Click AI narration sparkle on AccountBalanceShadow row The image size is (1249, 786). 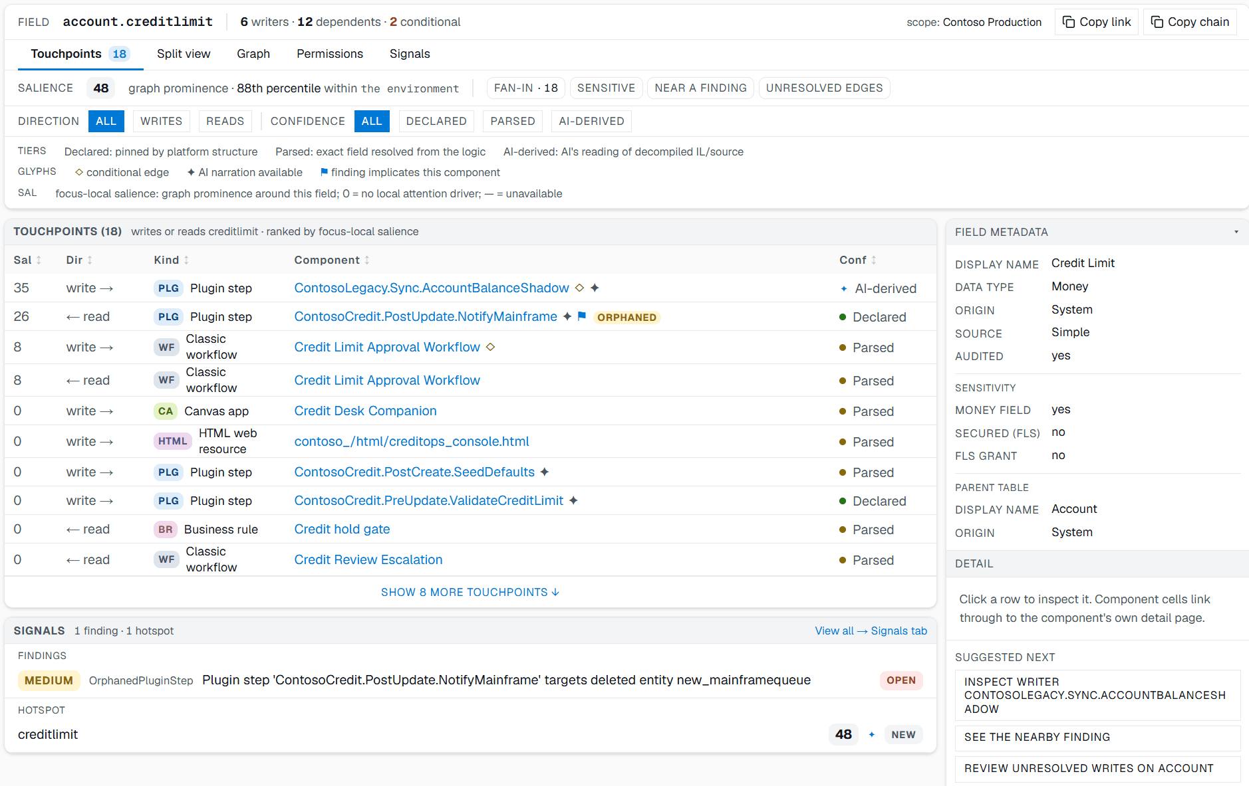(x=595, y=288)
